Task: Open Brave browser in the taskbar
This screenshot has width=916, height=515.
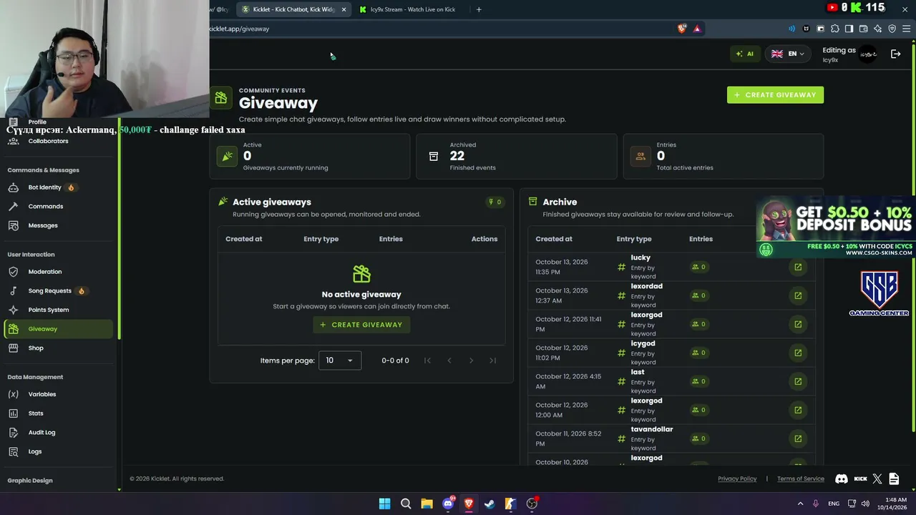Action: (469, 504)
